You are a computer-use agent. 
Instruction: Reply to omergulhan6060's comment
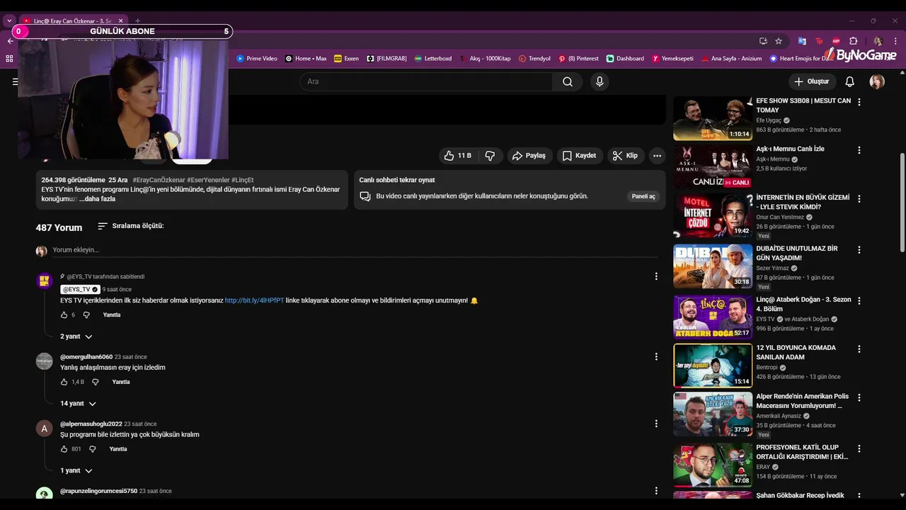121,382
